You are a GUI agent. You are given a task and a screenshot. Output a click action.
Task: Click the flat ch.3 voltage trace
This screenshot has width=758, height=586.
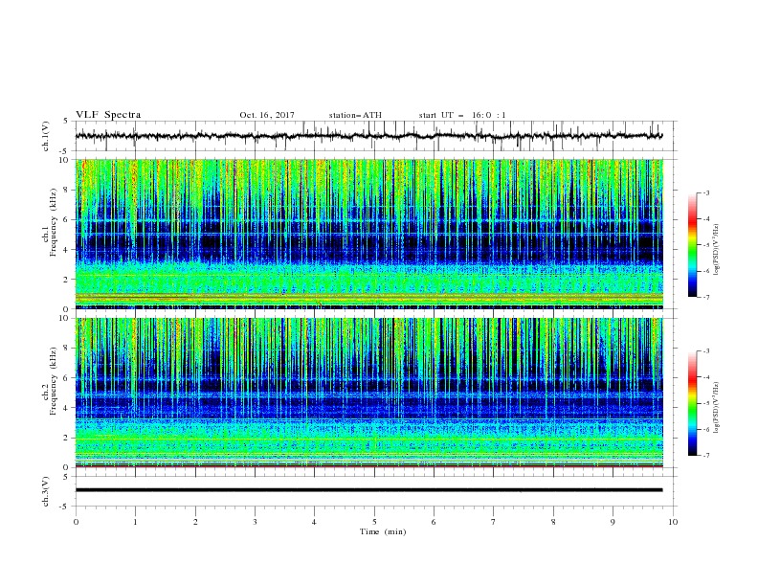[x=368, y=490]
